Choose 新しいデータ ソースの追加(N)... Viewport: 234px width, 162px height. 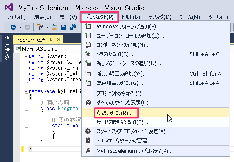[156, 63]
